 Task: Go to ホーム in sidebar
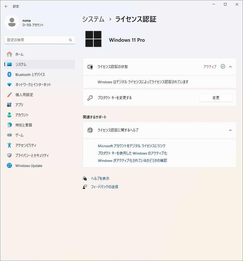pyautogui.click(x=40, y=54)
